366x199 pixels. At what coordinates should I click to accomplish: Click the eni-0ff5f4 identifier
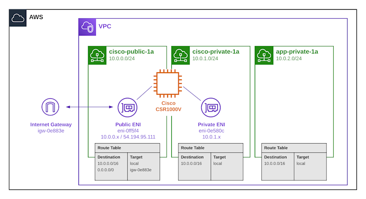(x=128, y=131)
